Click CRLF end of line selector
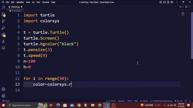Image resolution: width=193 pixels, height=108 pixels. click(136, 101)
